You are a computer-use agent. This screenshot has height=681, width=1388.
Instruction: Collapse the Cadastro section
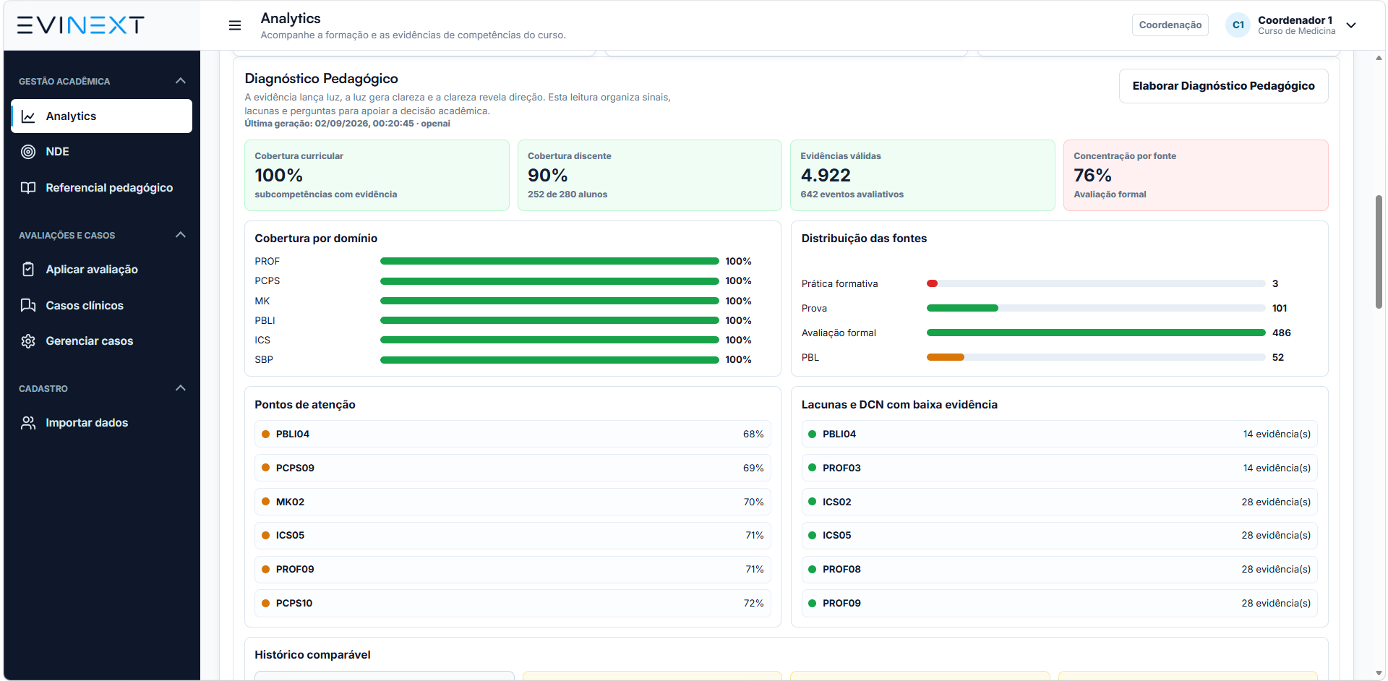tap(181, 388)
